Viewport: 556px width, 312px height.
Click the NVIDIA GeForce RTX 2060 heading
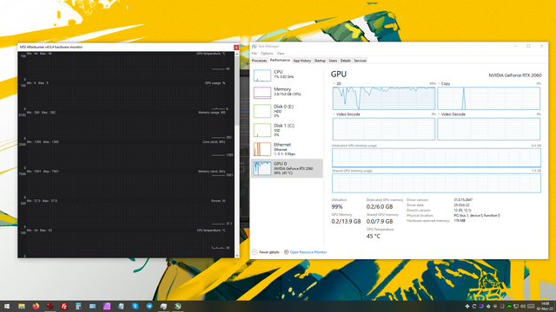515,75
